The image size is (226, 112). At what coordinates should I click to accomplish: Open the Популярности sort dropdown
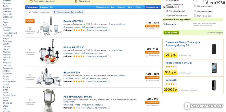pos(153,7)
